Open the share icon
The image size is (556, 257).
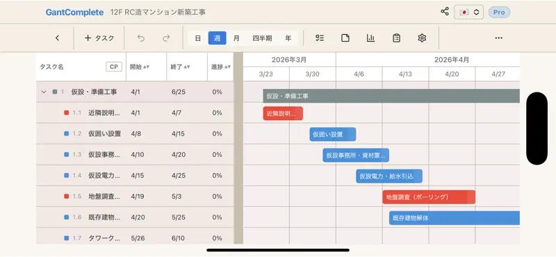(445, 12)
